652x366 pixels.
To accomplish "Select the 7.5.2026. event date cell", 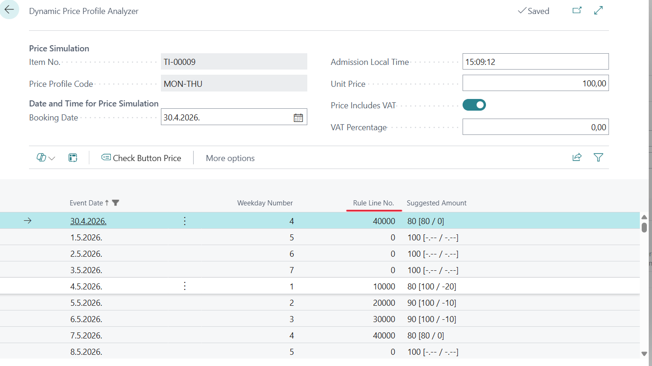I will pyautogui.click(x=86, y=335).
